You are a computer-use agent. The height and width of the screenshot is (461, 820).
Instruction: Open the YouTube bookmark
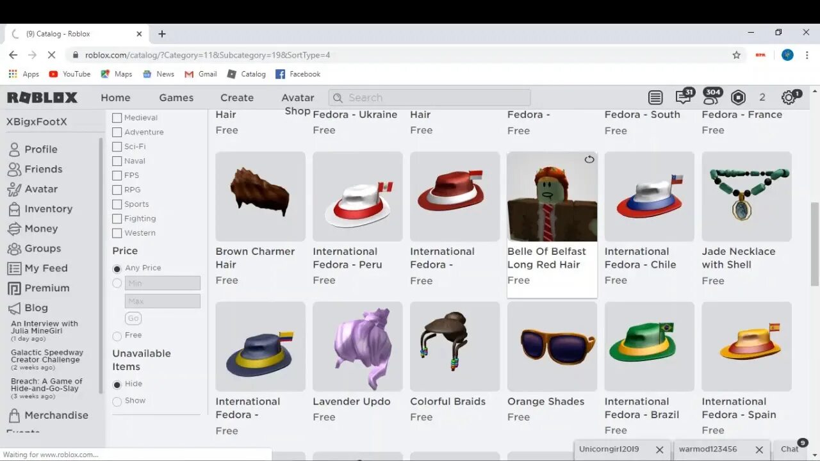(70, 74)
